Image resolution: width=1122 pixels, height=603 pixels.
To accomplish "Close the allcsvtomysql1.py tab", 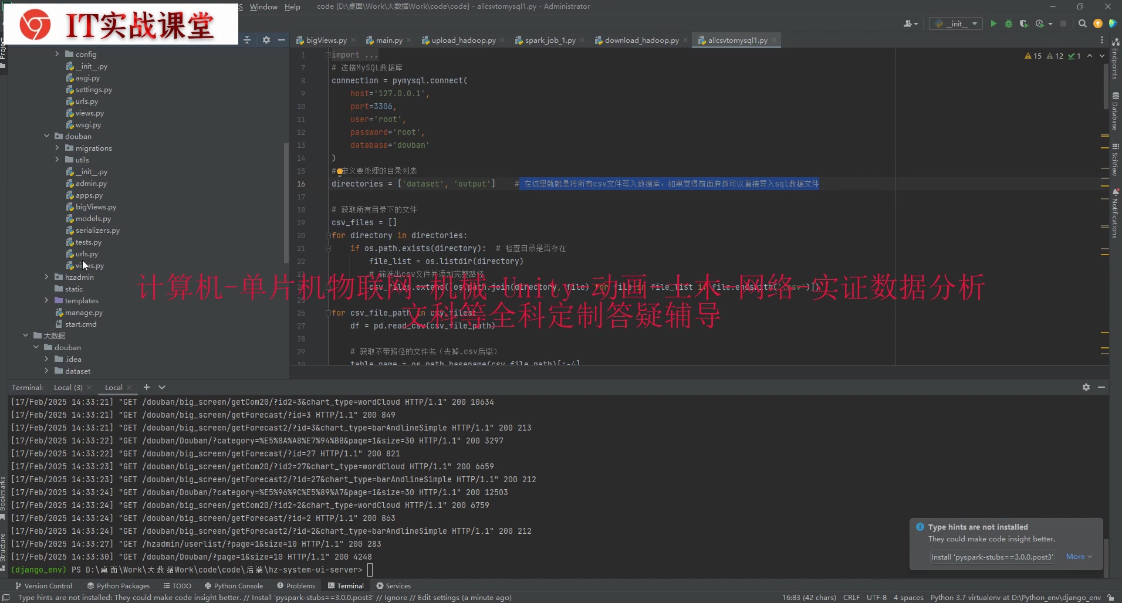I will coord(774,40).
